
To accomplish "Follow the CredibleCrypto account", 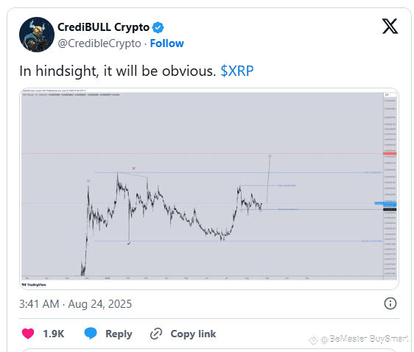I will (167, 43).
